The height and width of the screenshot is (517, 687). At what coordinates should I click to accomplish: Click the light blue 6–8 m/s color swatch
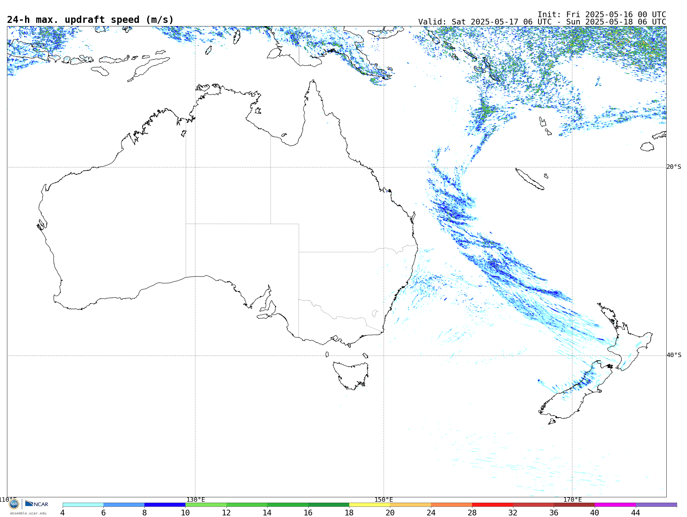pyautogui.click(x=124, y=505)
